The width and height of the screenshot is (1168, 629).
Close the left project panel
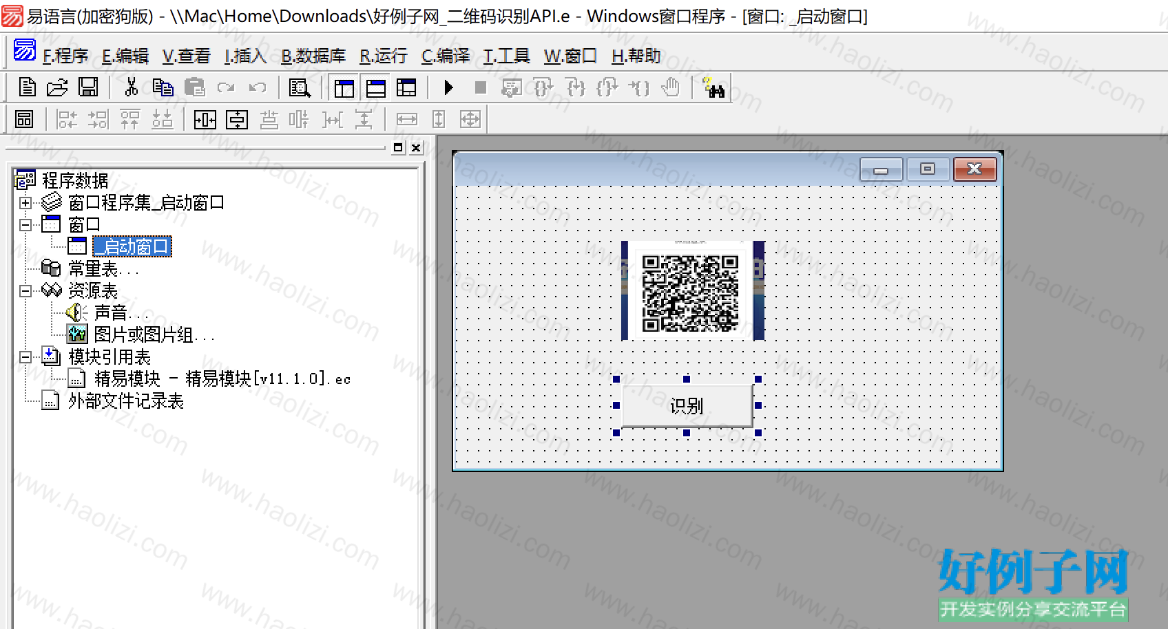point(416,148)
